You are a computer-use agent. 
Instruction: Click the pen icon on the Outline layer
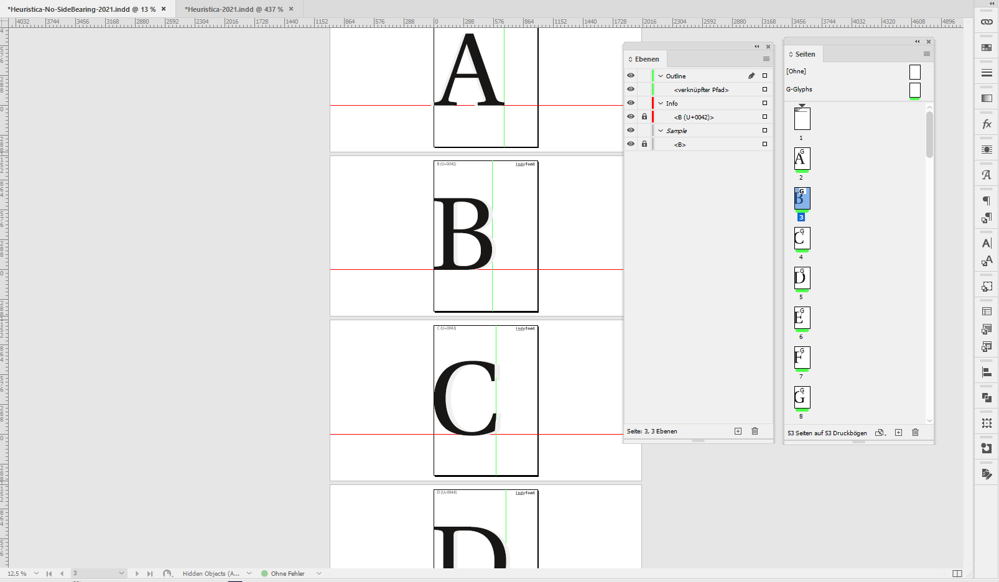[x=751, y=75]
